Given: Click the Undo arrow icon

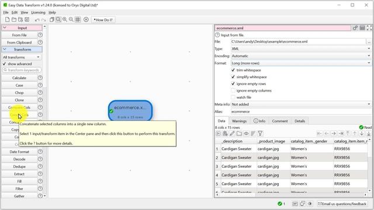Looking at the screenshot, I should 37,20.
